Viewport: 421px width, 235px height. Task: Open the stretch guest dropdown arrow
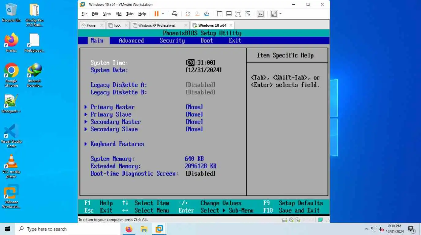[280, 14]
